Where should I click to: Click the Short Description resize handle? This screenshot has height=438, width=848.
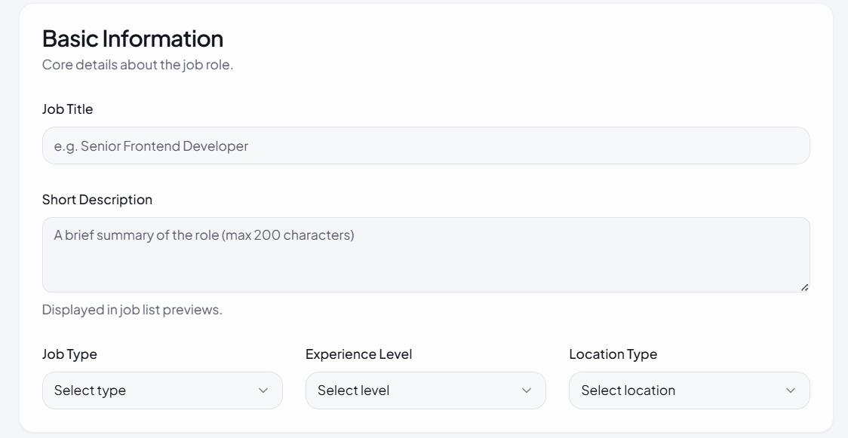coord(804,287)
